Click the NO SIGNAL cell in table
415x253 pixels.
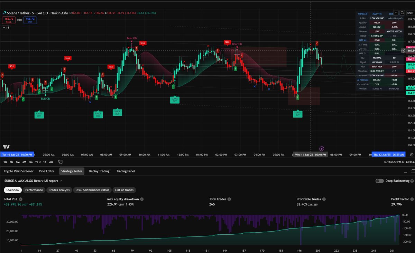click(377, 62)
